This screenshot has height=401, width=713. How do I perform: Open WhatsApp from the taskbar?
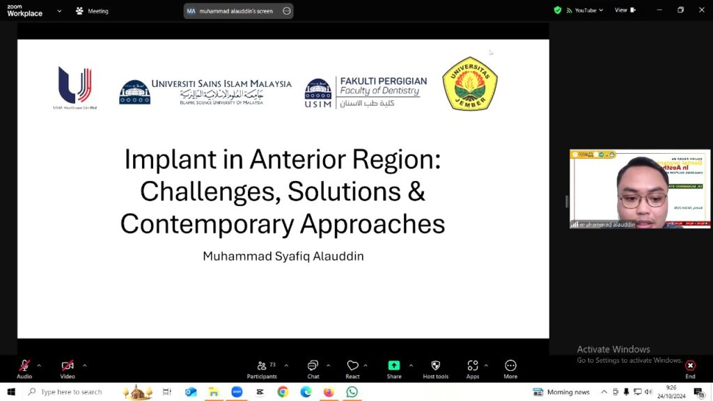click(x=352, y=392)
